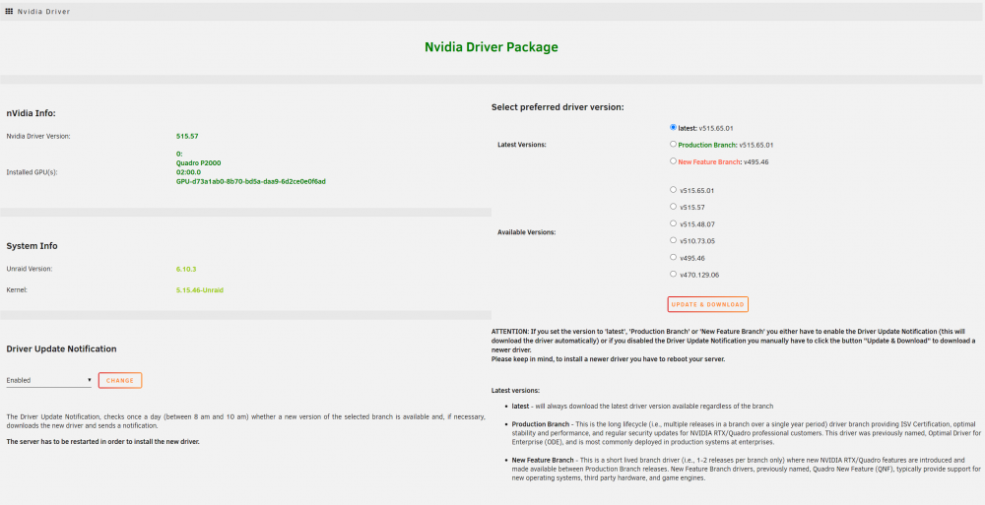The image size is (985, 505).
Task: Click the kernel value 5.15.46-Unraid
Action: [x=200, y=290]
